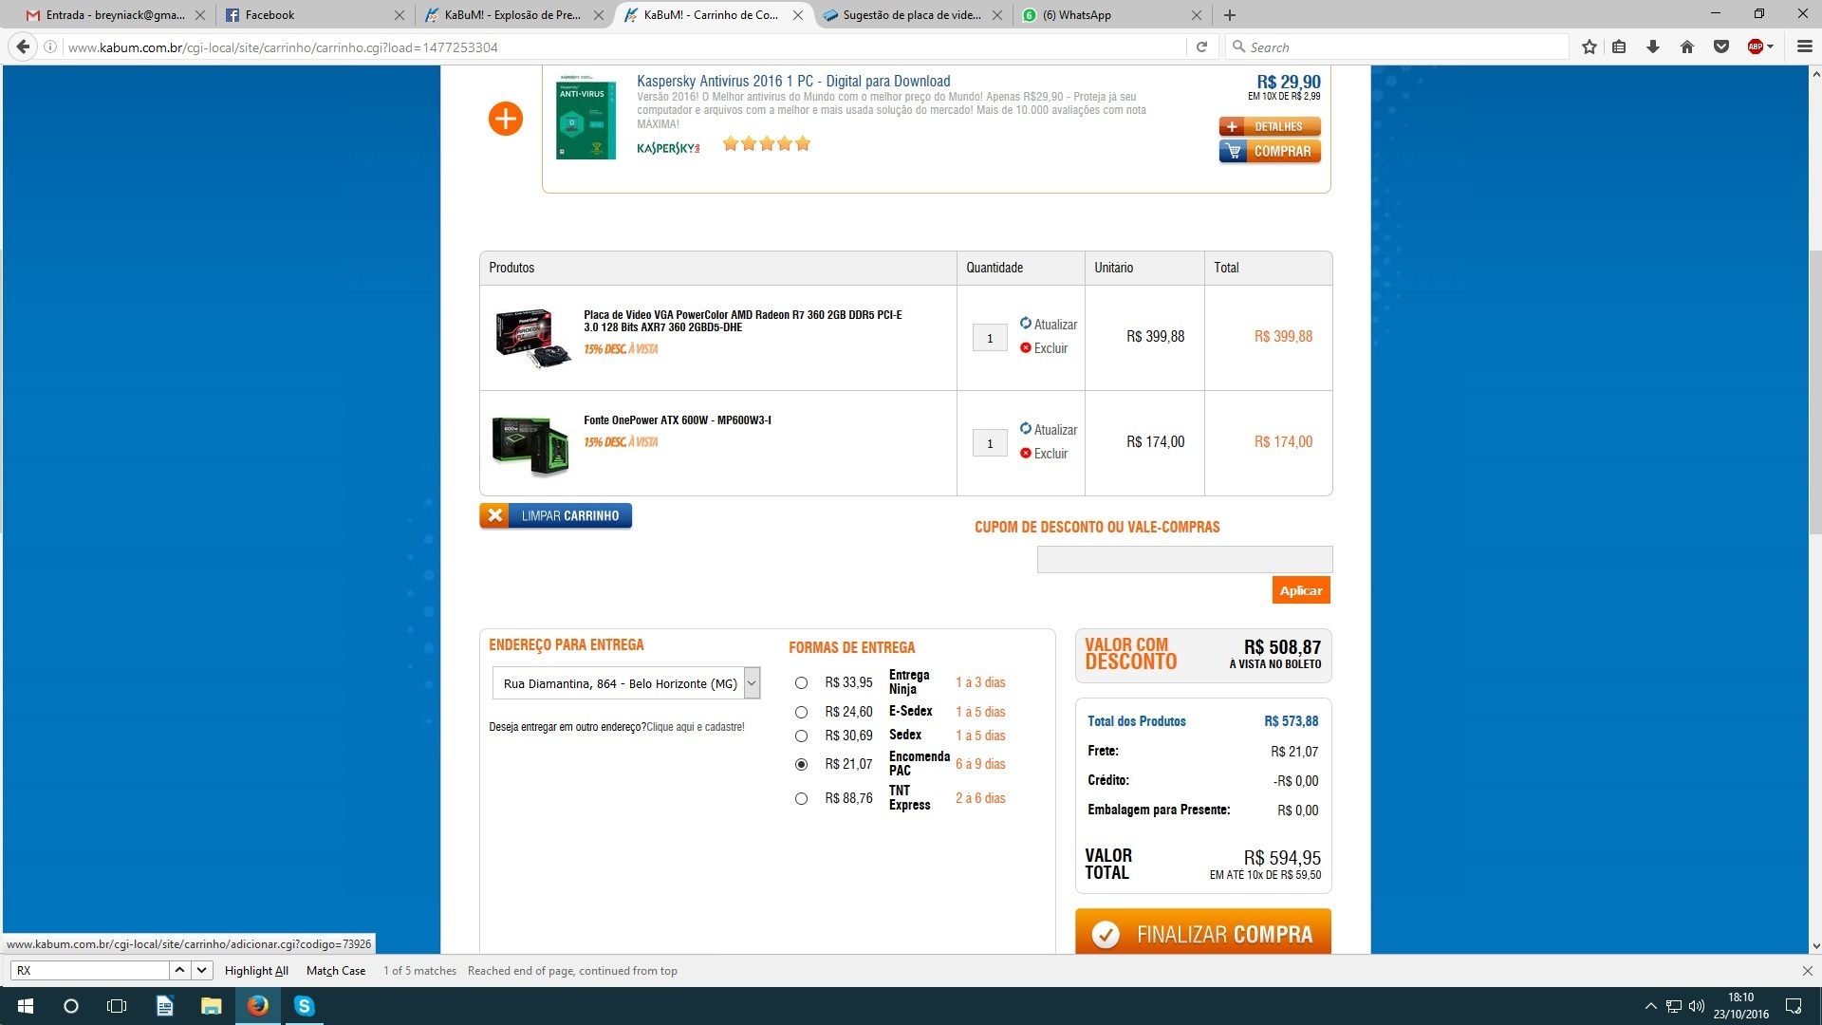
Task: Click the address bar URL
Action: (x=283, y=47)
